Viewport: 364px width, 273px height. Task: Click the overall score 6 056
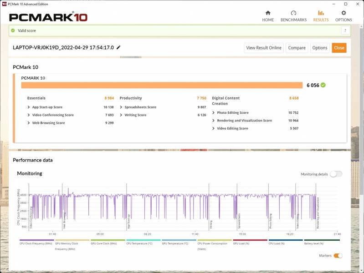pyautogui.click(x=313, y=85)
